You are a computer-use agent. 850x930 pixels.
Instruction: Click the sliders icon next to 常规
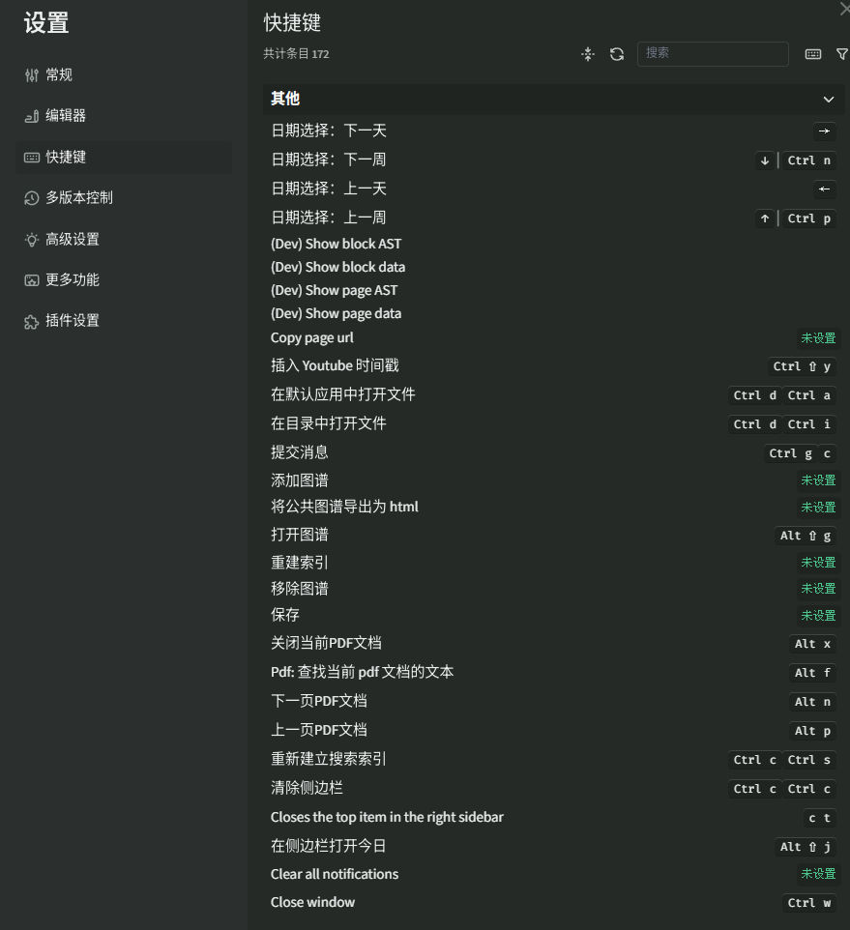tap(32, 75)
